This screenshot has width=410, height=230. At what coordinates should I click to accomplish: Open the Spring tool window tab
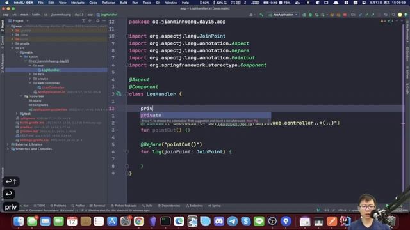[x=215, y=206]
